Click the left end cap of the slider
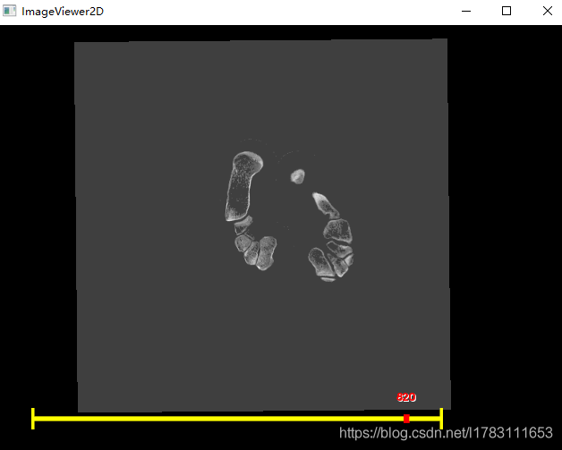The height and width of the screenshot is (450, 562). pos(33,419)
